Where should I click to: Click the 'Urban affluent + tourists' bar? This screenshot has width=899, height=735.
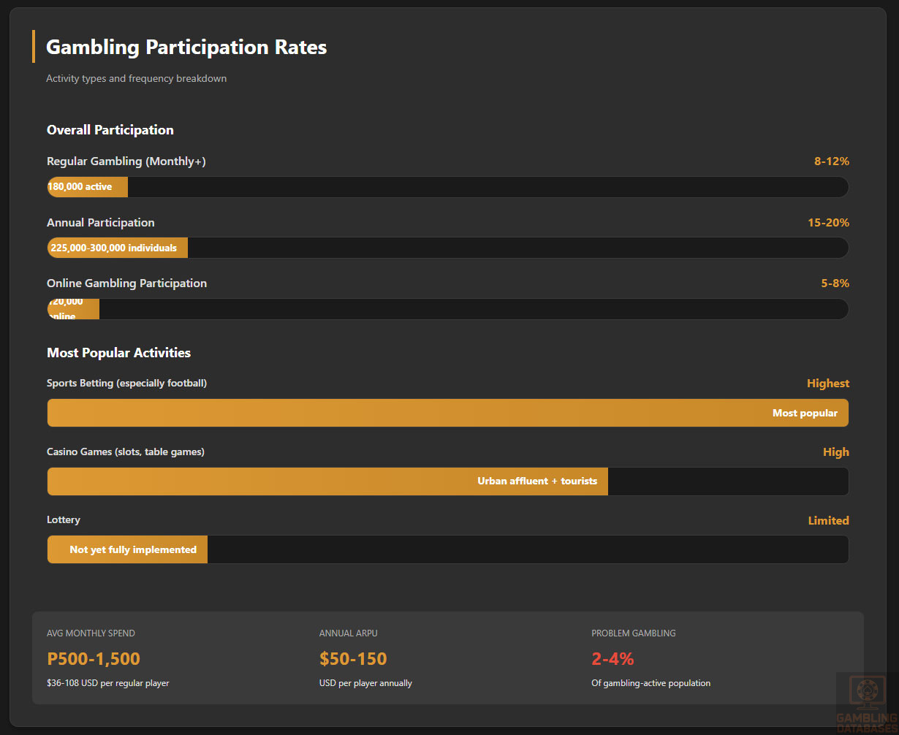(327, 481)
